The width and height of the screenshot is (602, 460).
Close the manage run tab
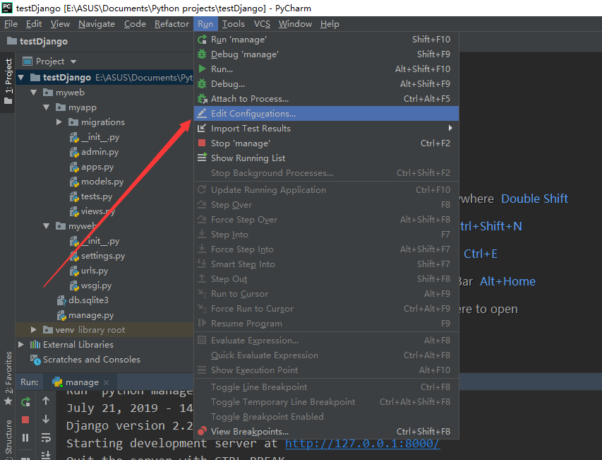click(107, 382)
